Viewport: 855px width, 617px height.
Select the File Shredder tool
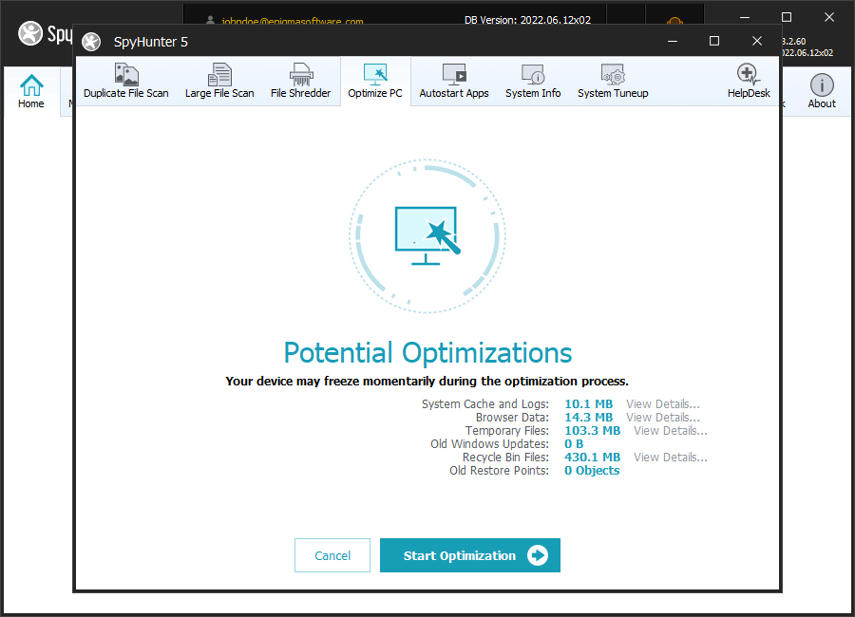click(300, 82)
